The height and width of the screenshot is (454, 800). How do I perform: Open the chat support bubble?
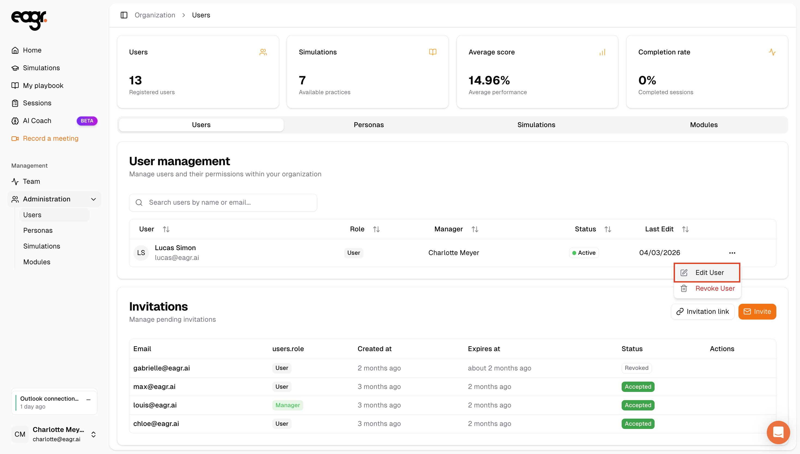click(x=778, y=432)
